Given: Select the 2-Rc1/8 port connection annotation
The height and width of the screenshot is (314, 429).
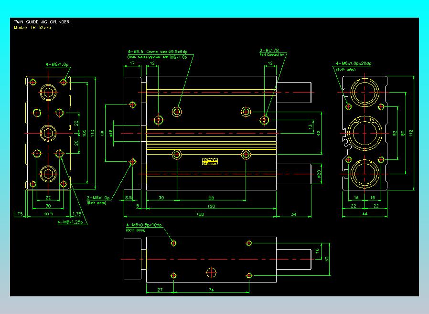Looking at the screenshot, I should coord(269,50).
